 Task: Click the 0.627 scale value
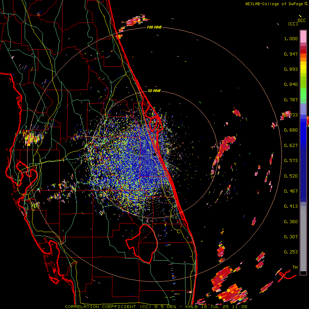(x=291, y=146)
